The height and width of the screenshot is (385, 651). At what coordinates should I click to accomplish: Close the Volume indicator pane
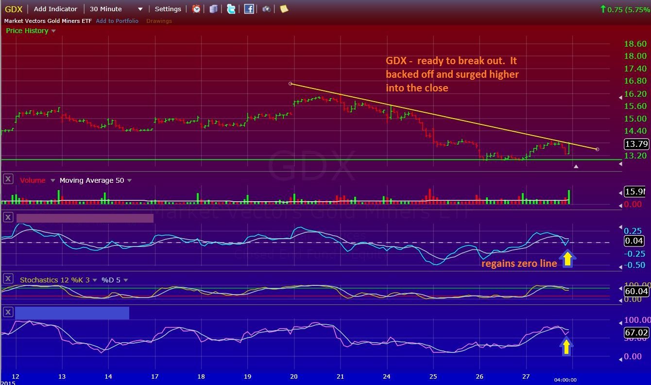tap(8, 179)
